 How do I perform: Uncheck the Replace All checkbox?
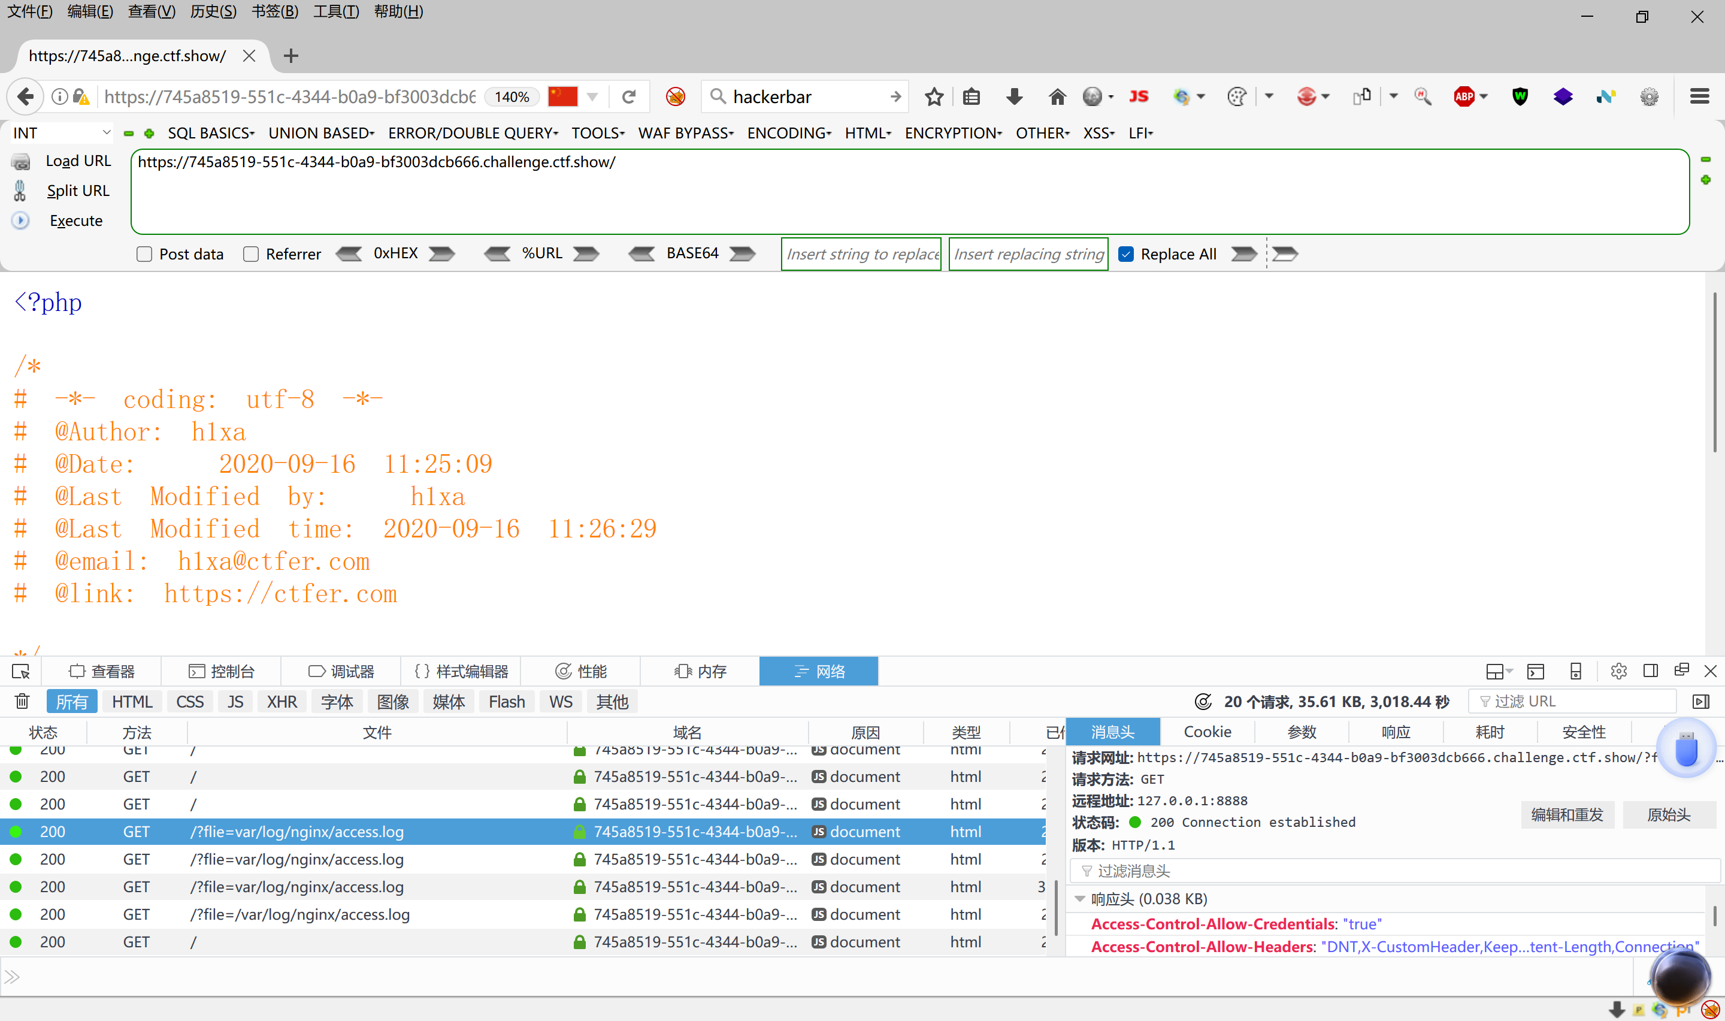click(1125, 255)
